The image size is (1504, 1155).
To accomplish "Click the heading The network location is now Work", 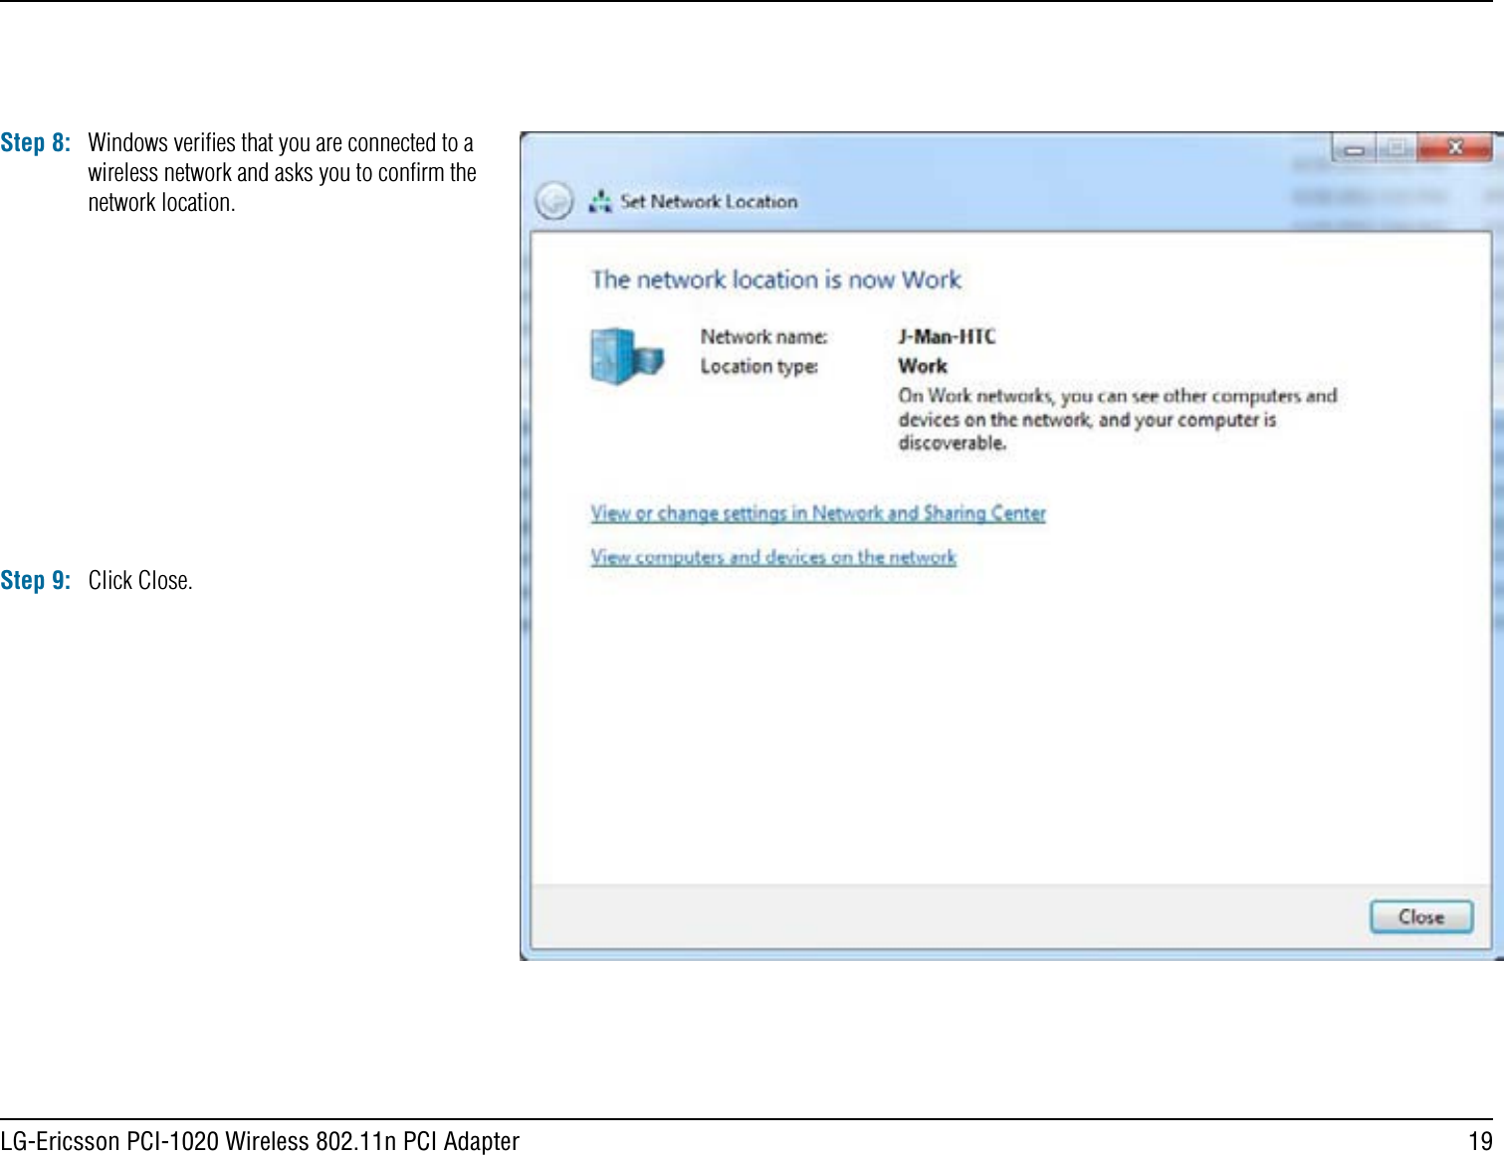I will [x=776, y=280].
